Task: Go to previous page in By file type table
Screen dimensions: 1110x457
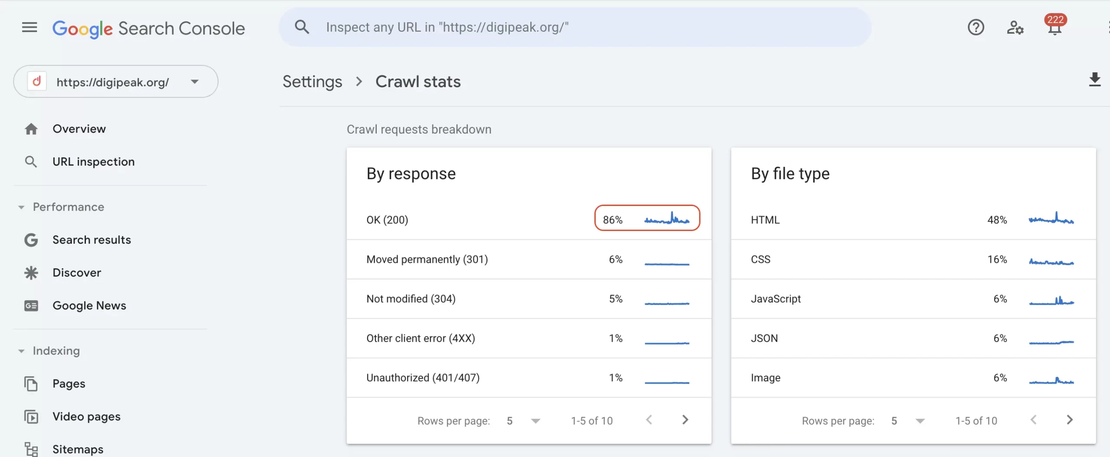Action: [1034, 420]
